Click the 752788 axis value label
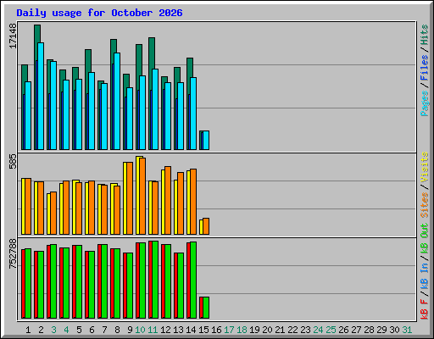 (13, 254)
